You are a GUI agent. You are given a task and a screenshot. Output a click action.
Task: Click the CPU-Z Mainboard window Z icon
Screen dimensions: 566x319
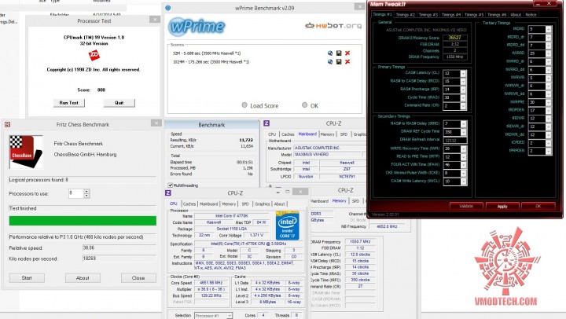coord(266,123)
